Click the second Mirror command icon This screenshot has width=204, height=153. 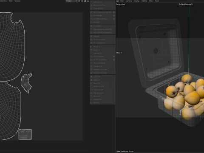click(91, 50)
